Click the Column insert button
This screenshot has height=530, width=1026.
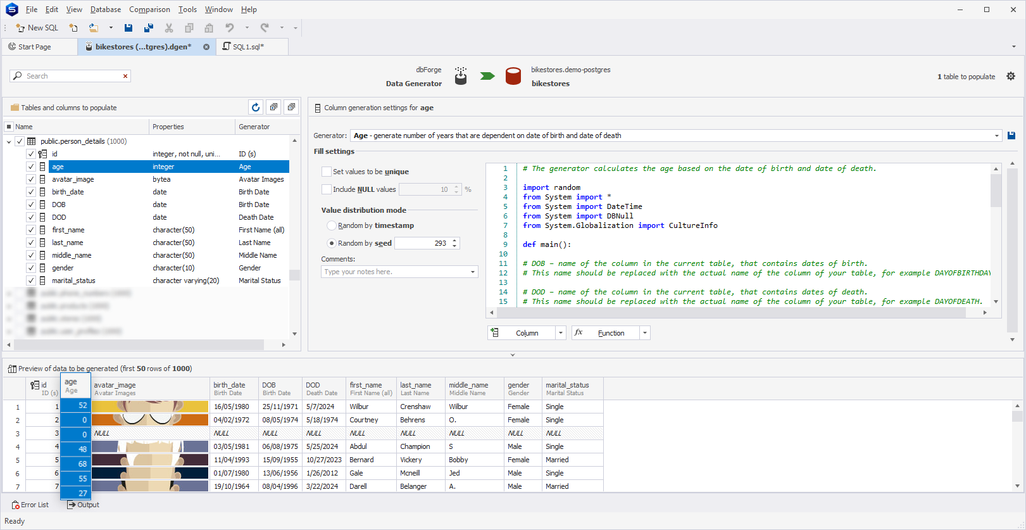point(522,333)
